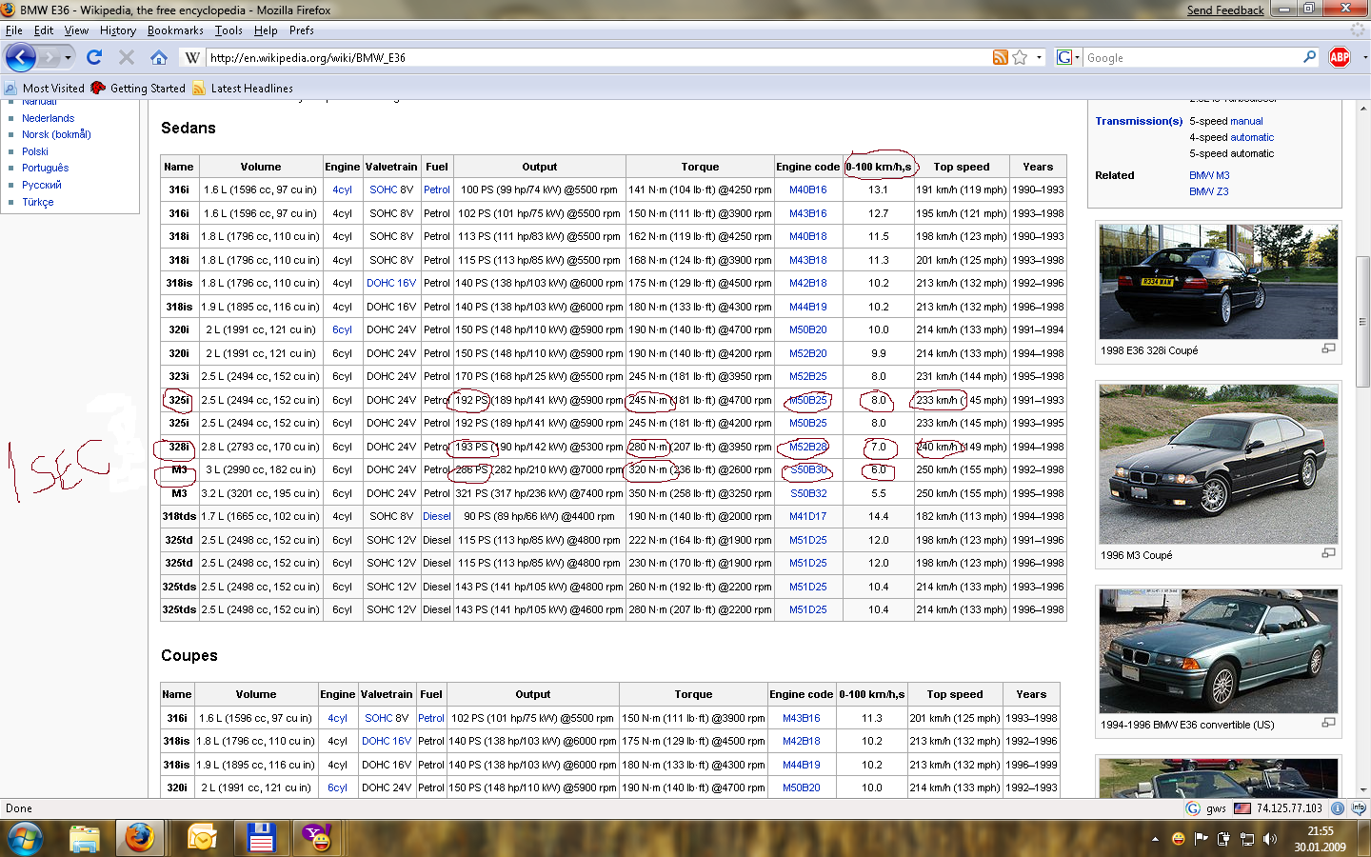Open Windows Explorer from the taskbar
Screen dimensions: 1371x857
pos(84,839)
